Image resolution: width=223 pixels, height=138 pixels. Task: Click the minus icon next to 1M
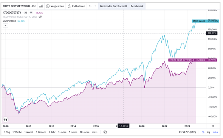tap(31, 12)
